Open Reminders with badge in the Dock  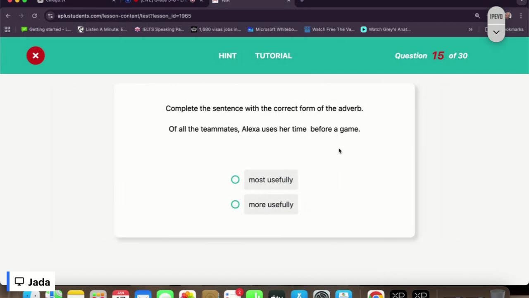[232, 294]
